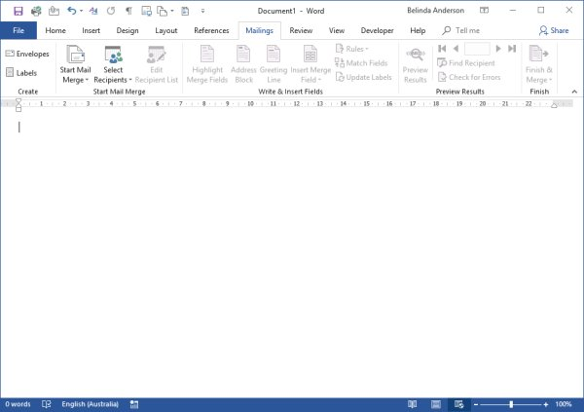Click the Update Labels button
This screenshot has width=584, height=412.
363,77
